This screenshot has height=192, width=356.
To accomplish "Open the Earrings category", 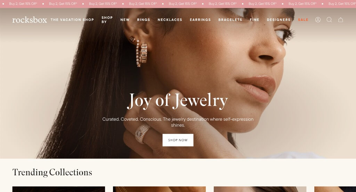I will click(x=200, y=20).
